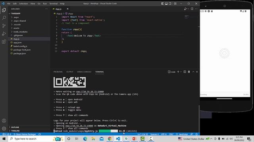This screenshot has height=142, width=254.
Task: Click the Metro exp:// URL link
Action: click(x=90, y=92)
